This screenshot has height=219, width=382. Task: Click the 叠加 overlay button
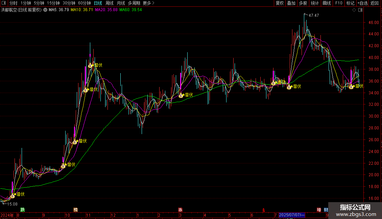pyautogui.click(x=291, y=3)
